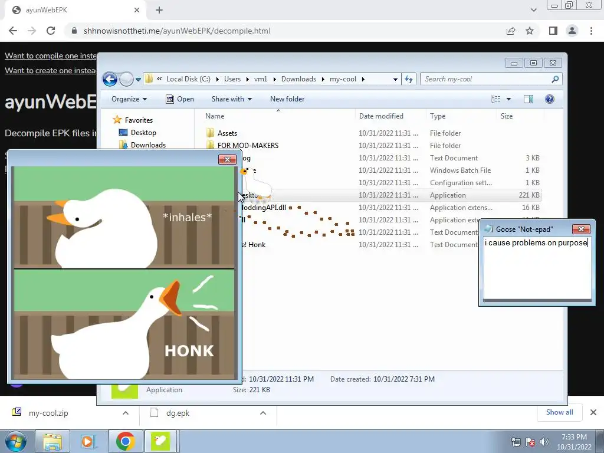Open the Organize menu
The height and width of the screenshot is (453, 604).
[x=129, y=99]
